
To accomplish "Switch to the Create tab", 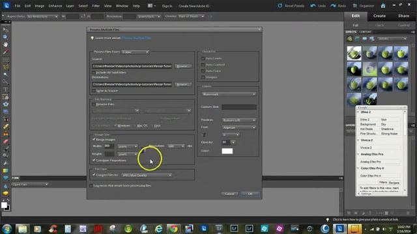I will tap(379, 16).
